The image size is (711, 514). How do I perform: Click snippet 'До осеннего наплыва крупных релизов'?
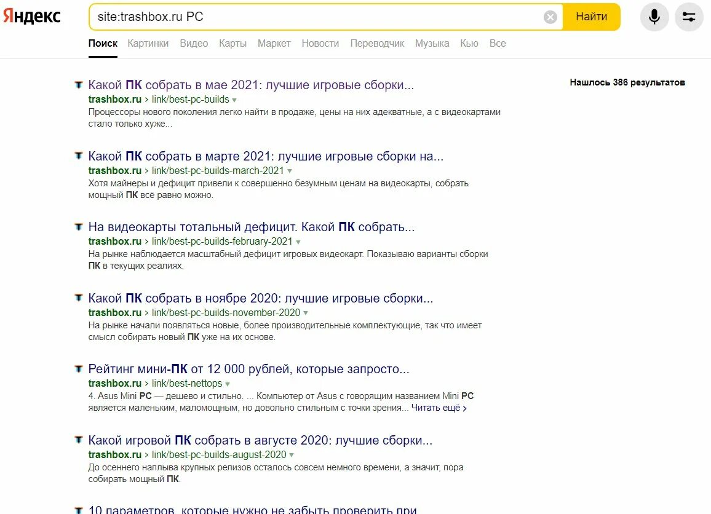pos(276,473)
